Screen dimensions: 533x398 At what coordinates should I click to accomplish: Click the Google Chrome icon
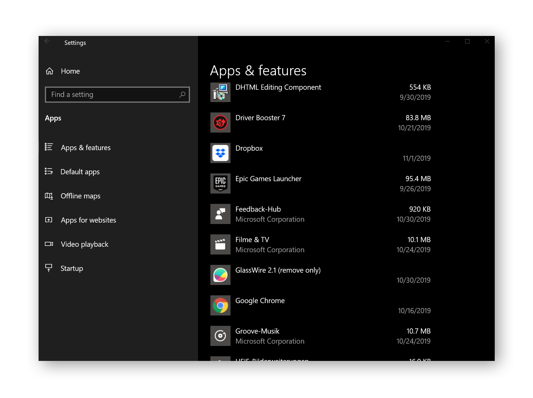tap(220, 305)
